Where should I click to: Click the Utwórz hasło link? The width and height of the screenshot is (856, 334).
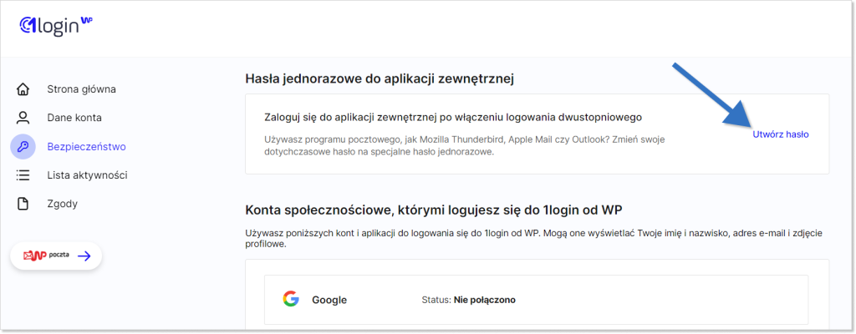[780, 134]
